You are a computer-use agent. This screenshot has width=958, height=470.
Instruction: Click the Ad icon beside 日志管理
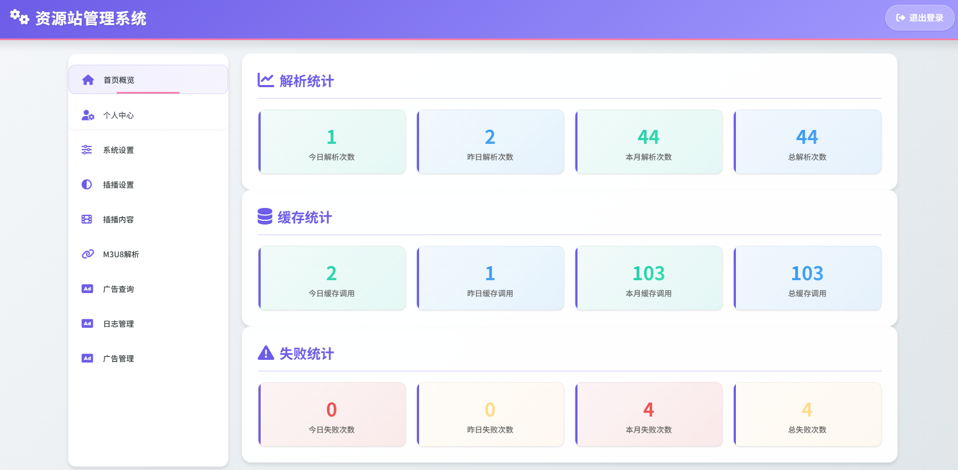(87, 323)
